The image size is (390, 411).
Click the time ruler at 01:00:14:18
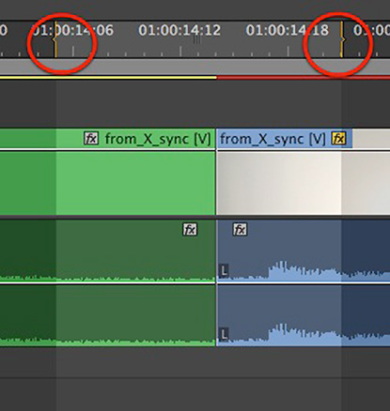(x=288, y=30)
